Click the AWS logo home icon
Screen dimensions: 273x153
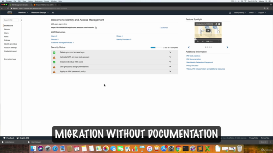[x=9, y=12]
